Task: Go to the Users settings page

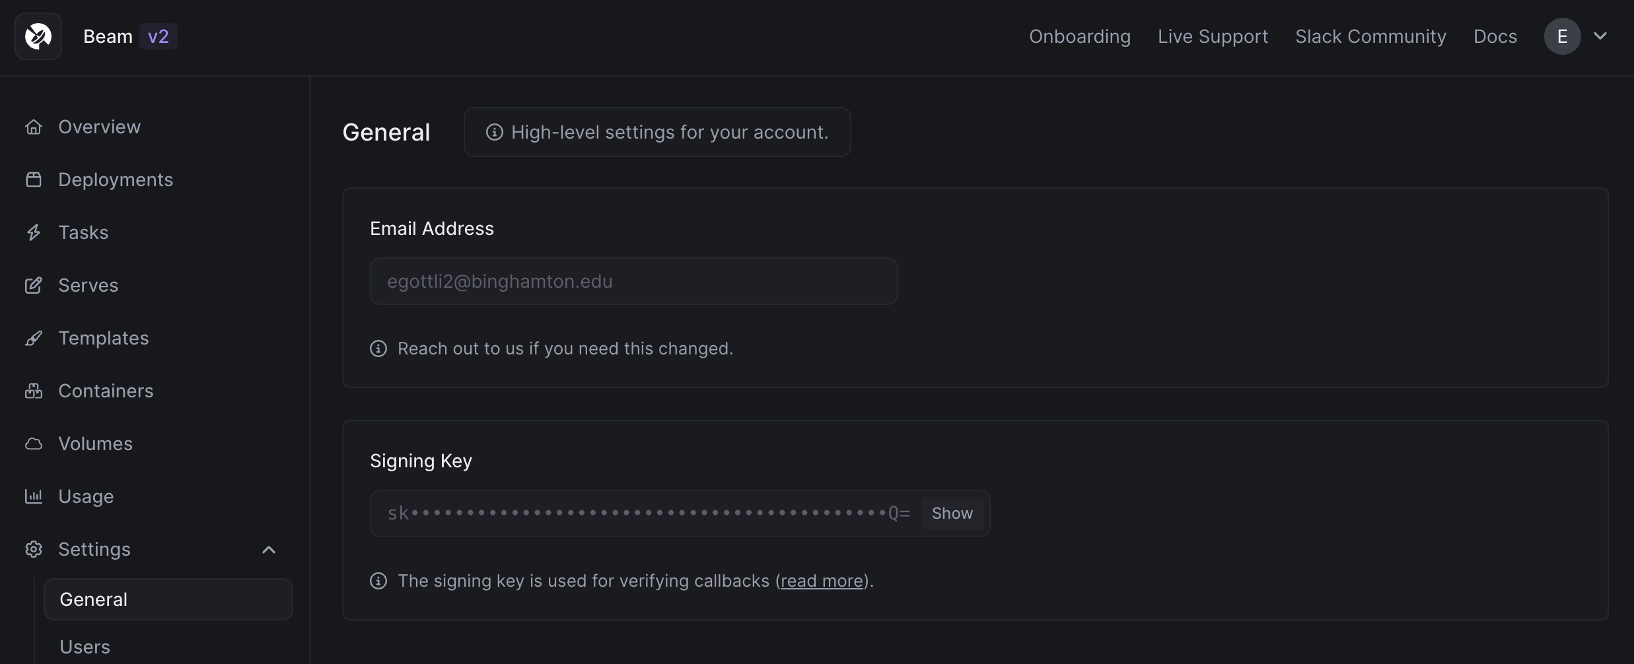Action: point(85,647)
